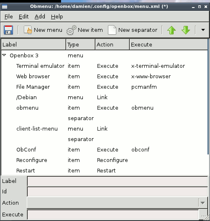Select the Terminal emulator item
Image resolution: width=210 pixels, height=221 pixels.
tap(104, 66)
